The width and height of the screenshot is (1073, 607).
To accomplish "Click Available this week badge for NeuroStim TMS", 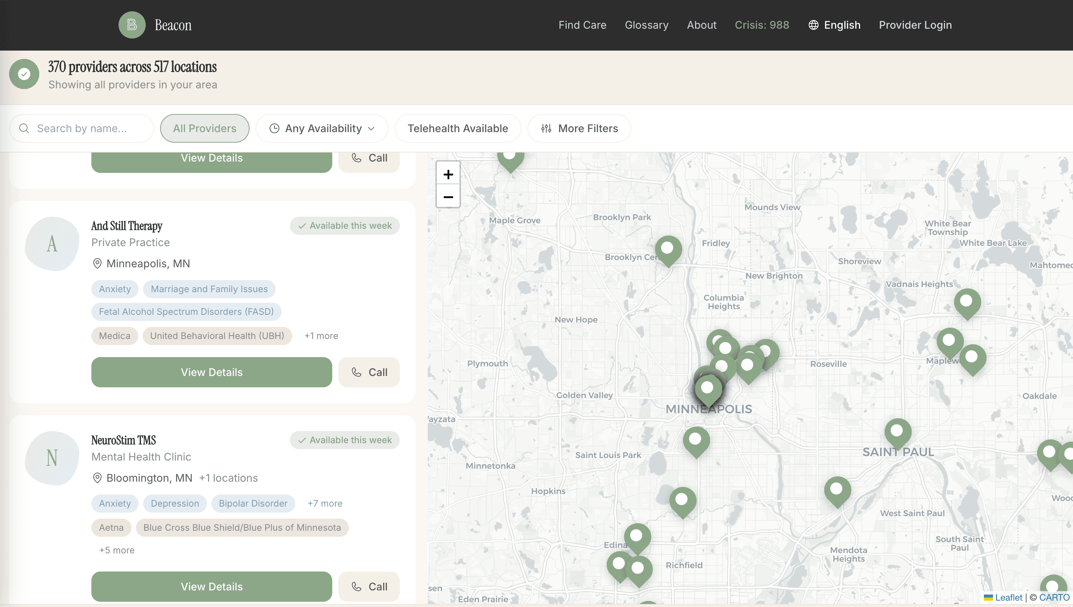I will [345, 440].
